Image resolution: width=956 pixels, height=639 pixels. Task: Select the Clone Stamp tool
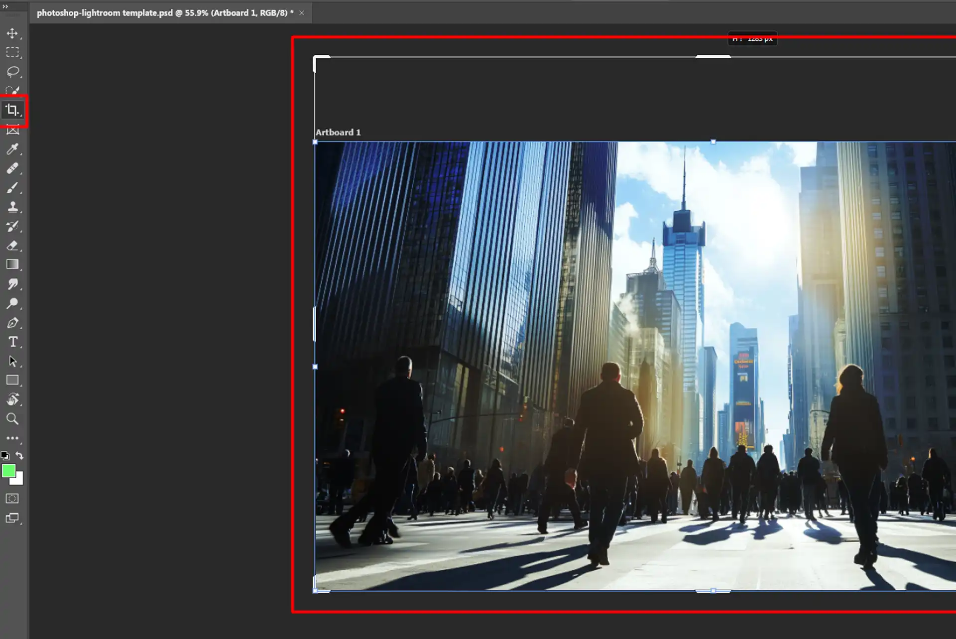click(12, 207)
